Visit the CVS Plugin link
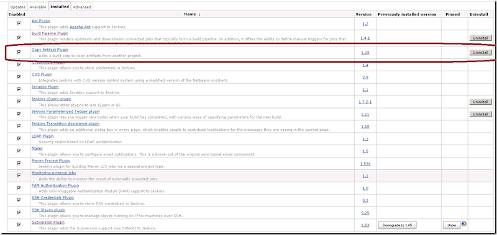Image resolution: width=497 pixels, height=235 pixels. click(x=42, y=74)
